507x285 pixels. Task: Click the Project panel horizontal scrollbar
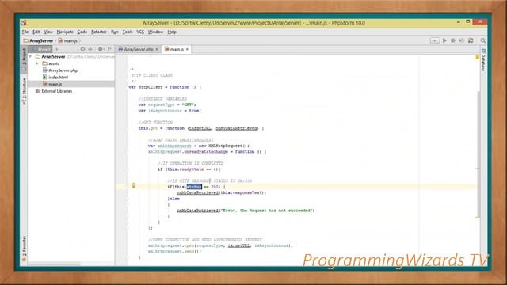[x=54, y=264]
